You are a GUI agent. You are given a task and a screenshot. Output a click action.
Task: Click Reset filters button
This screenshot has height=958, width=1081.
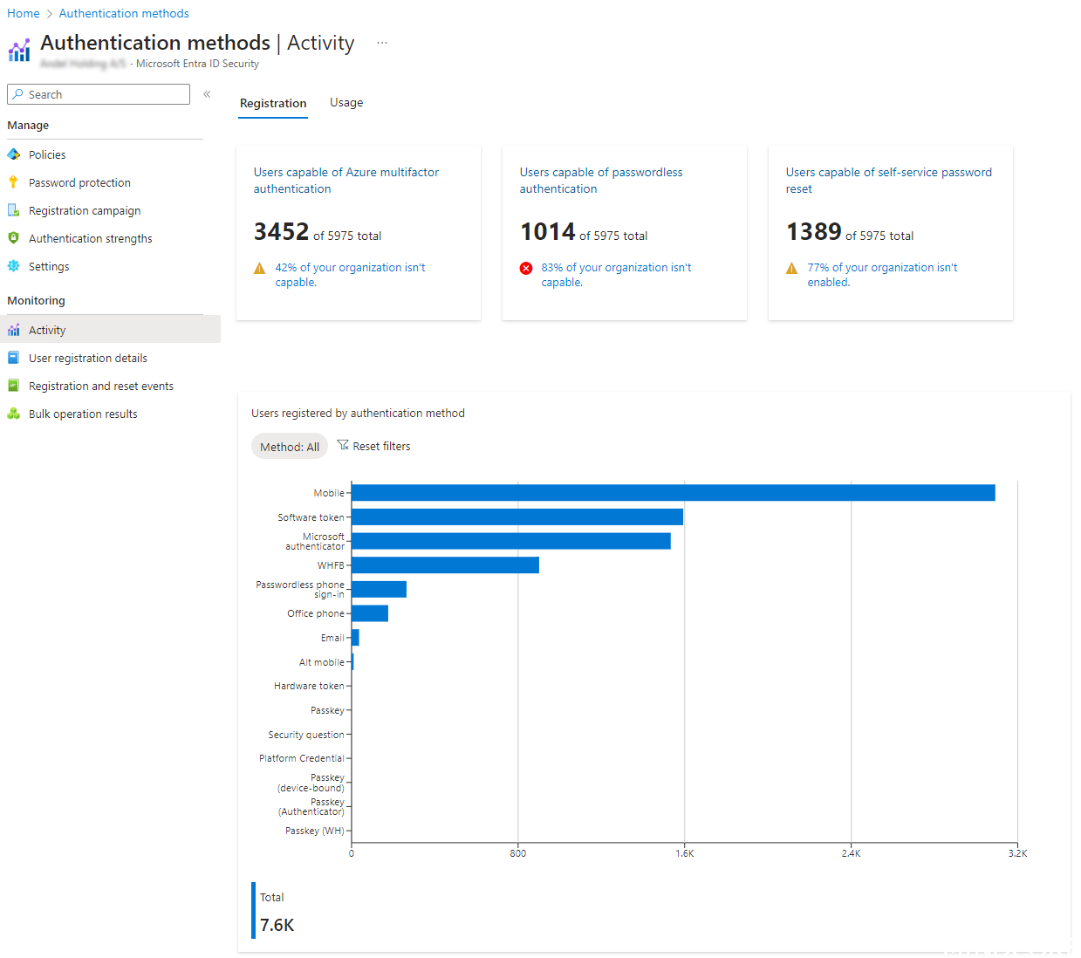click(373, 446)
